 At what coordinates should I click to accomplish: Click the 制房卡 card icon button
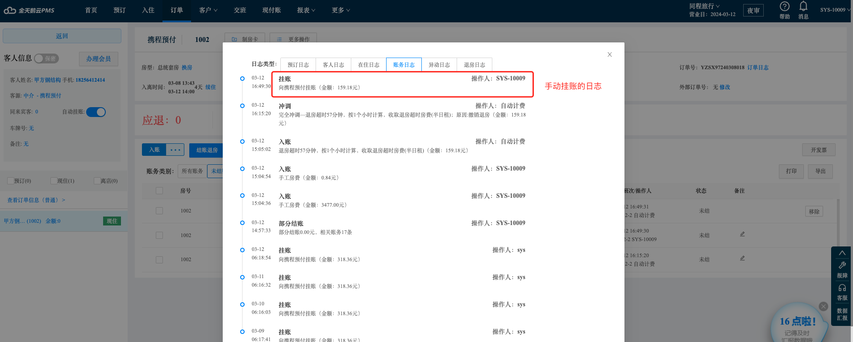pyautogui.click(x=245, y=39)
